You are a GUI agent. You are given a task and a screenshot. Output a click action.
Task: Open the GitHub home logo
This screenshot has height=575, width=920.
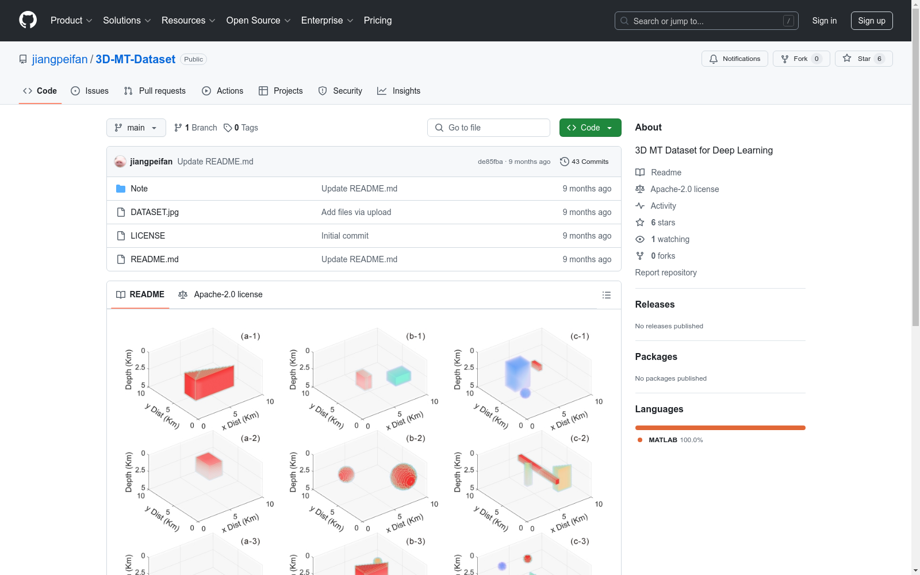coord(28,20)
